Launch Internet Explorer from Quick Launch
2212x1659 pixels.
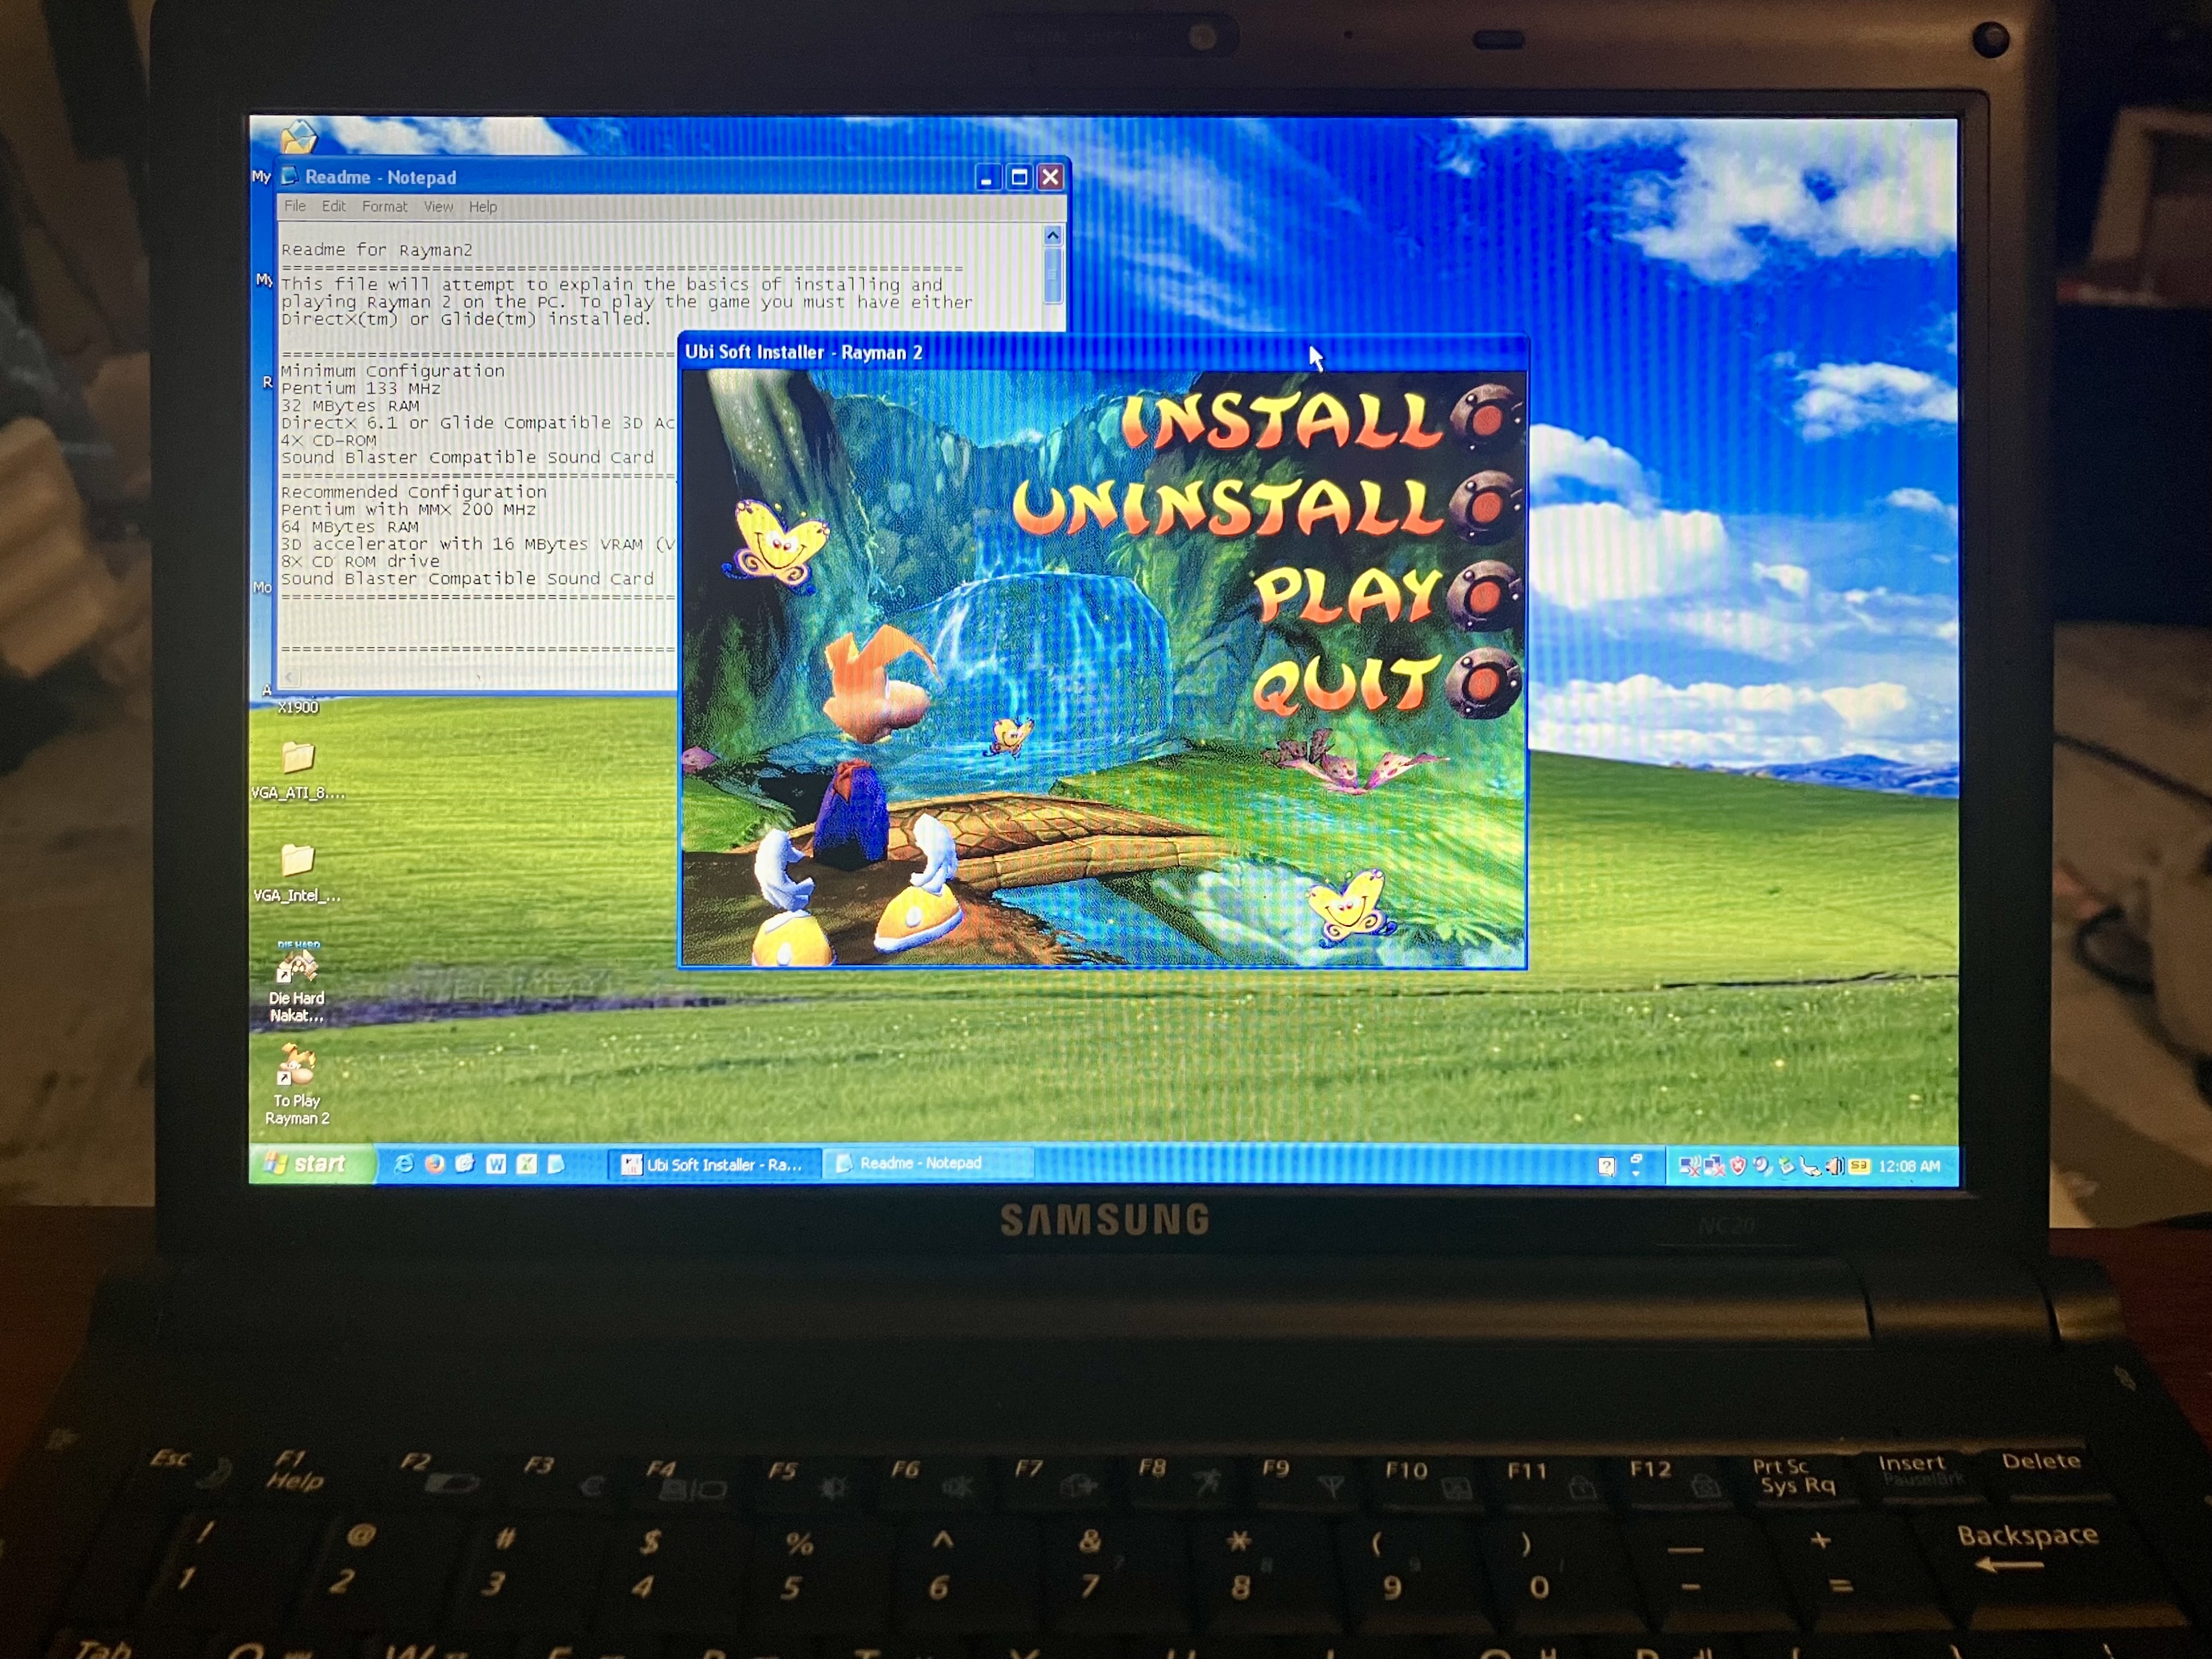click(404, 1164)
